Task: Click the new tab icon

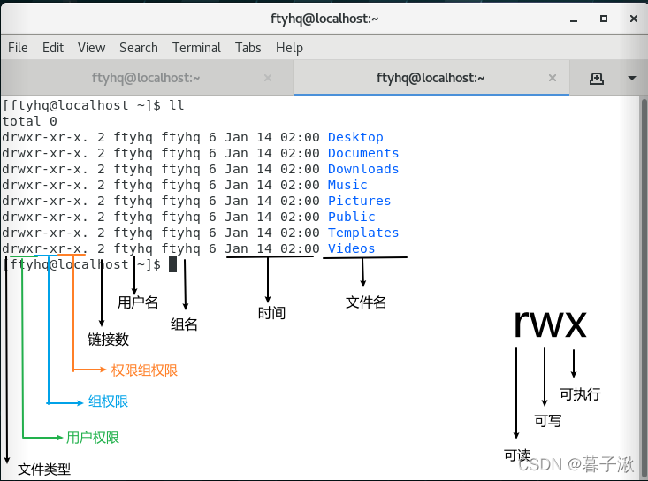Action: (x=597, y=78)
